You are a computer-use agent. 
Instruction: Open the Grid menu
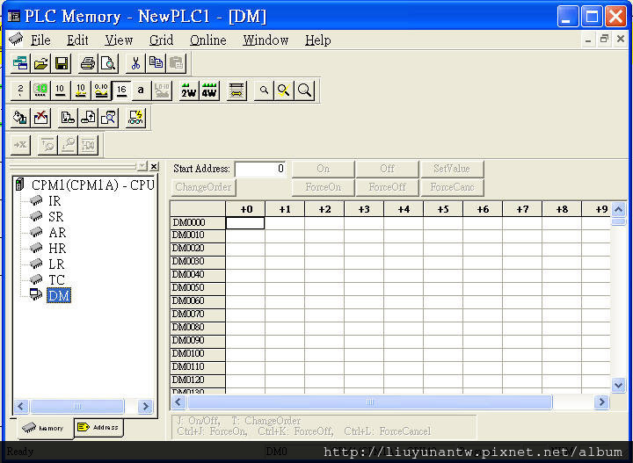tap(161, 40)
